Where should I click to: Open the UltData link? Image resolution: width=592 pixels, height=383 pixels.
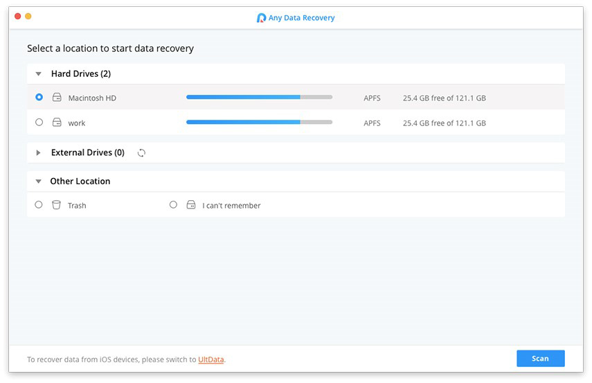tap(210, 359)
